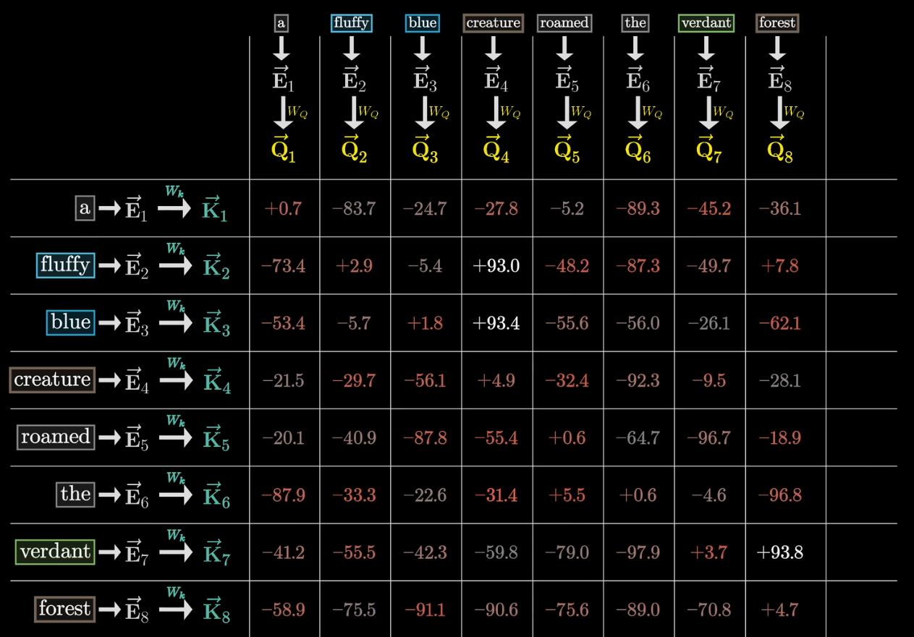Click the teal K1 key vector
The width and height of the screenshot is (914, 637).
pyautogui.click(x=215, y=209)
